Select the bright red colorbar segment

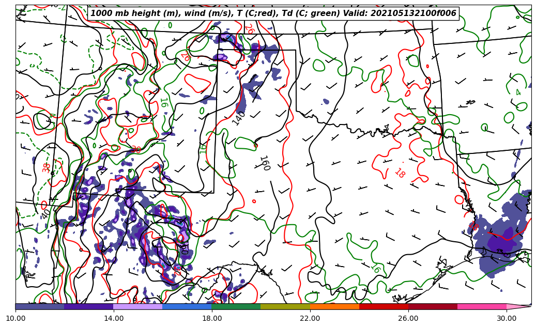click(x=384, y=306)
